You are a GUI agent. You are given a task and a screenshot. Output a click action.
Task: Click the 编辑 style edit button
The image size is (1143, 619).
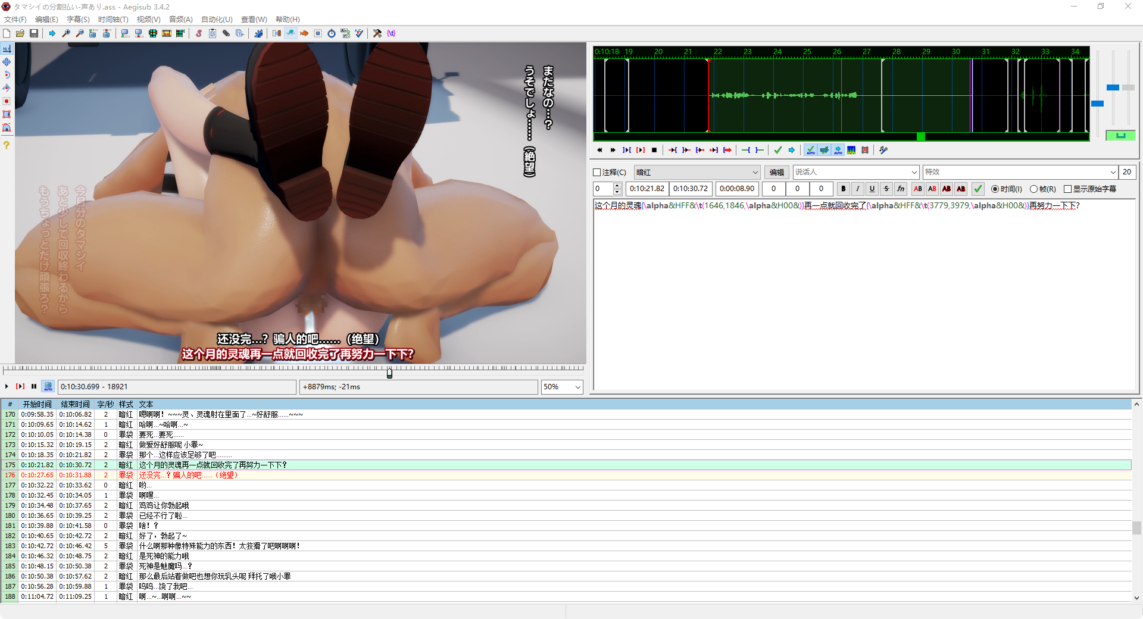coord(777,173)
